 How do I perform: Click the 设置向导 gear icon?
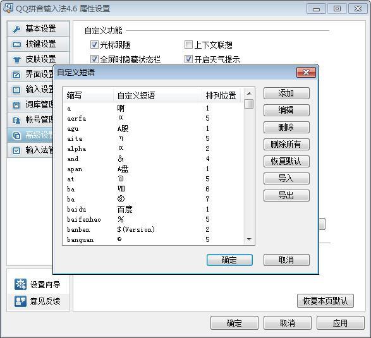(x=20, y=284)
